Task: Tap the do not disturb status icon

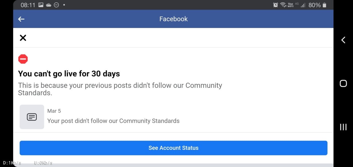Action: [56, 5]
